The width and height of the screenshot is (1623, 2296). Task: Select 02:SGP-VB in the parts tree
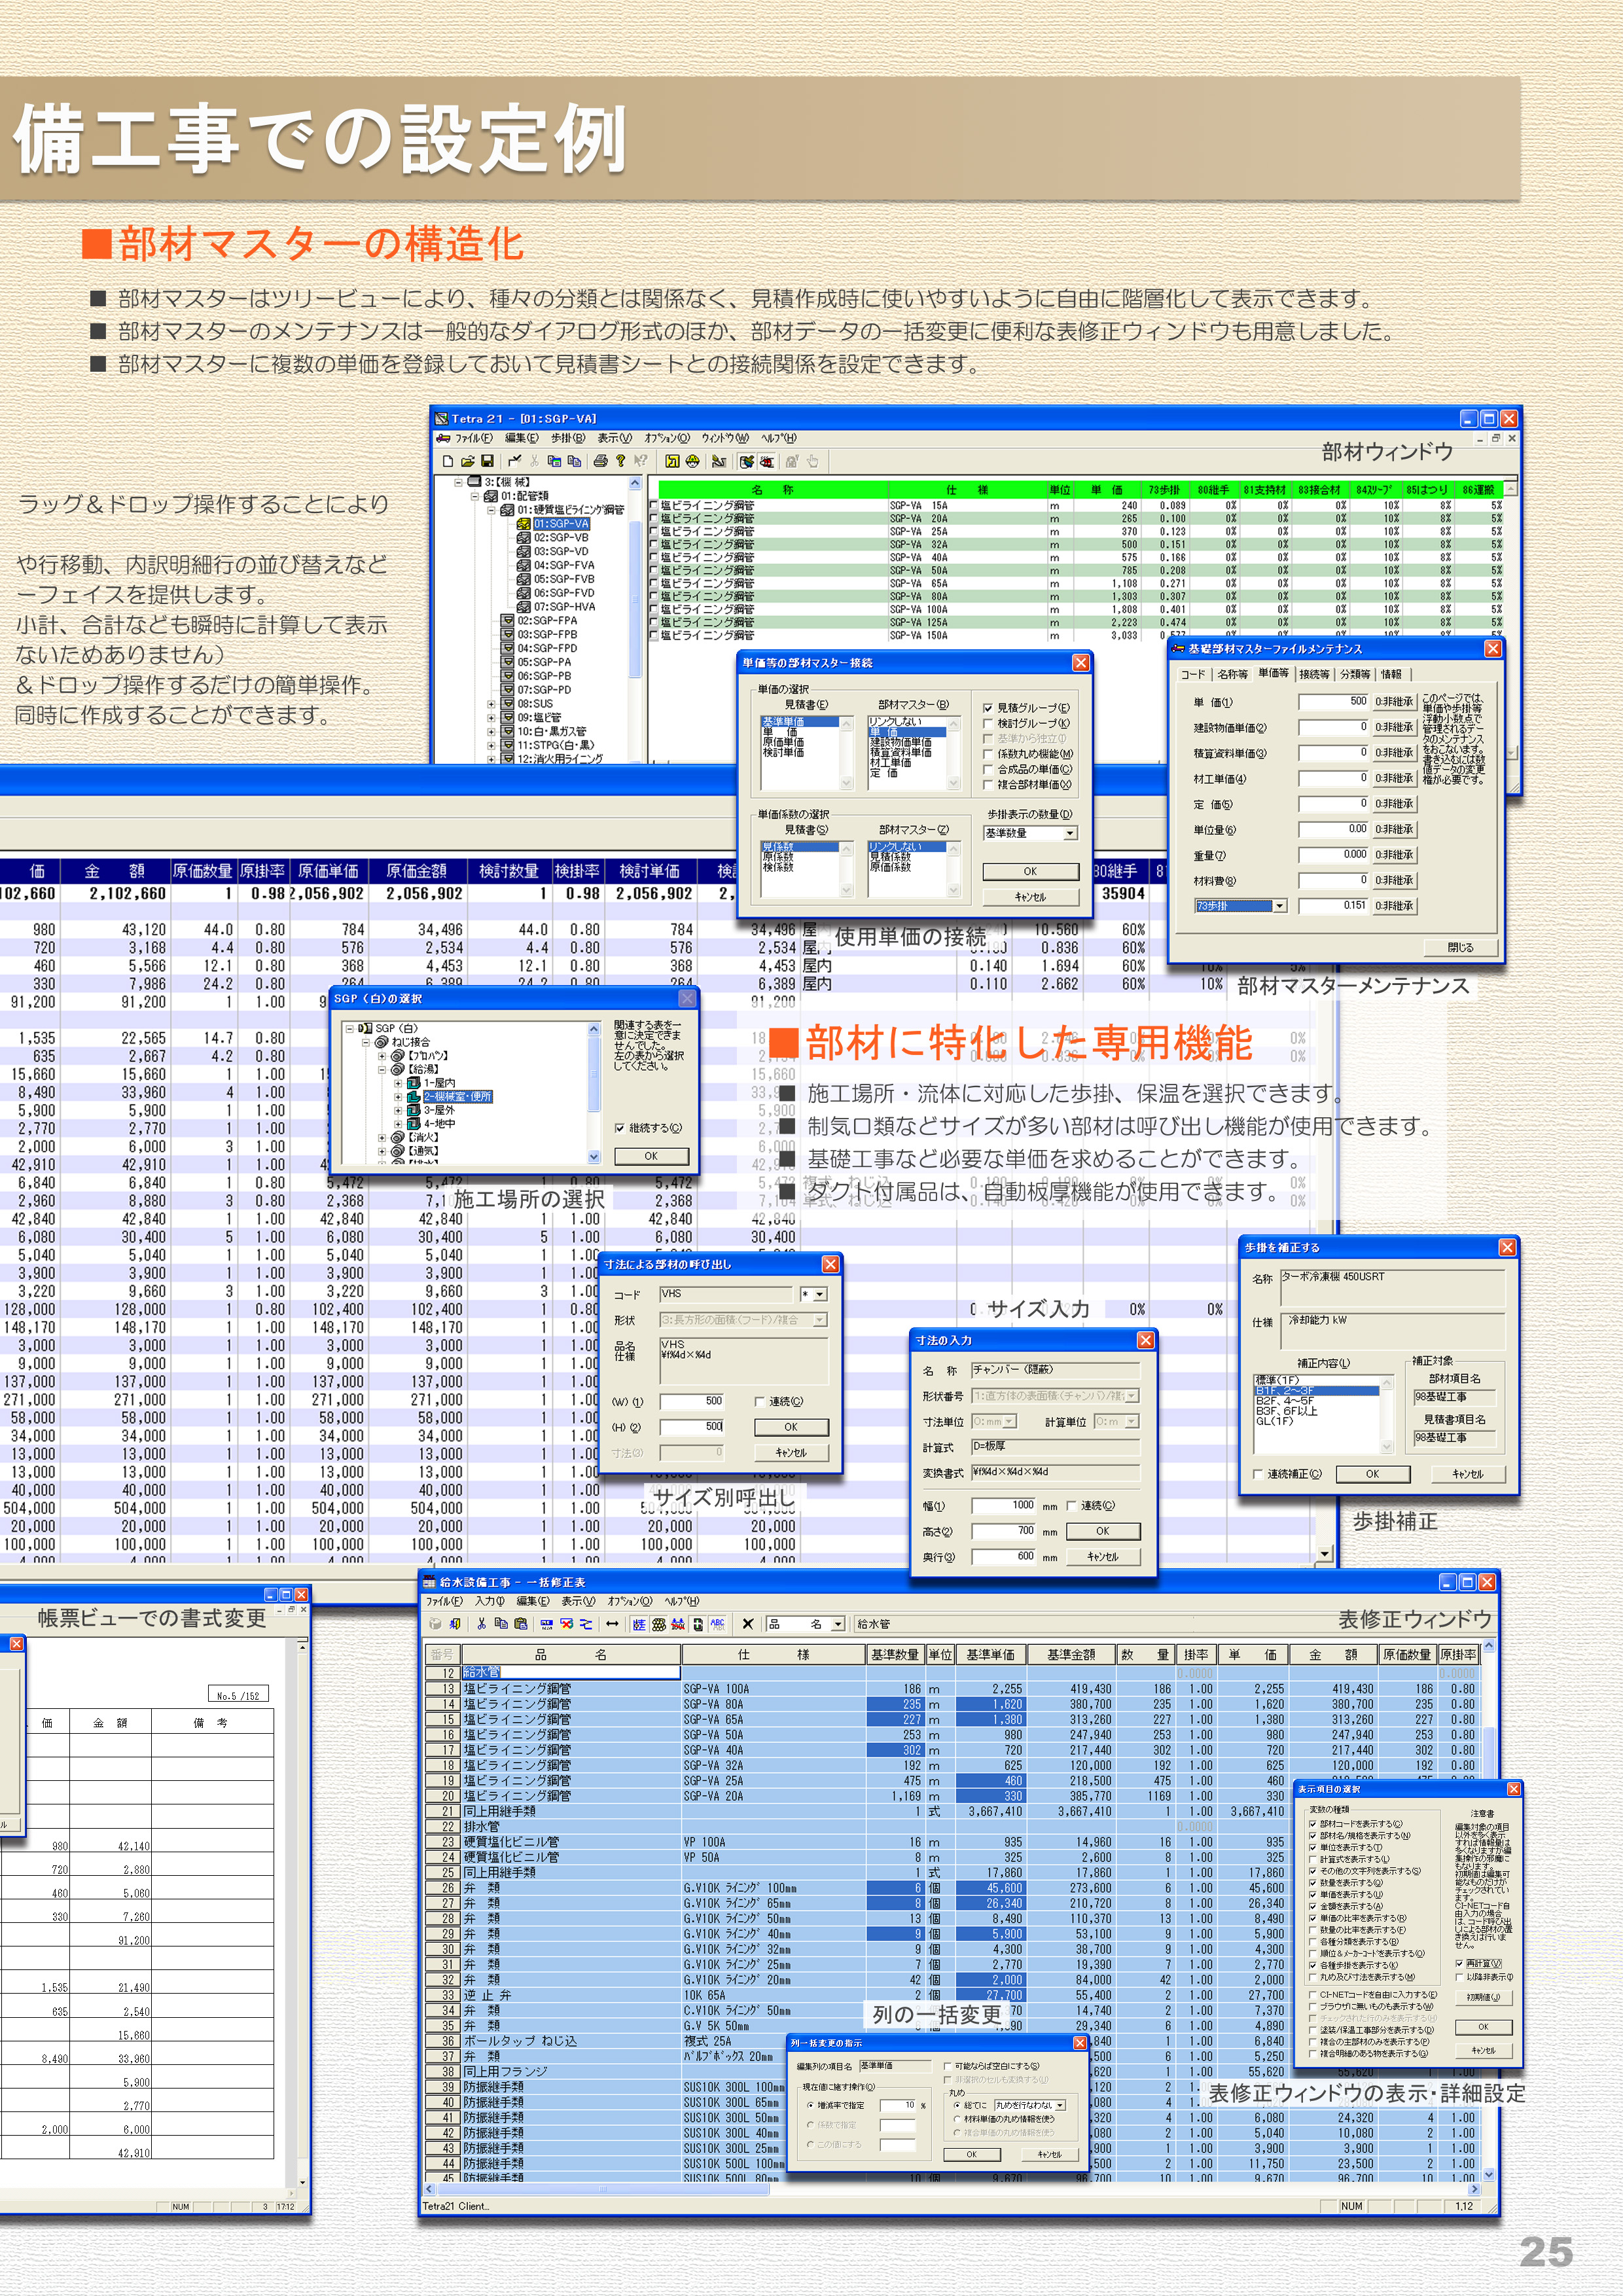click(560, 537)
